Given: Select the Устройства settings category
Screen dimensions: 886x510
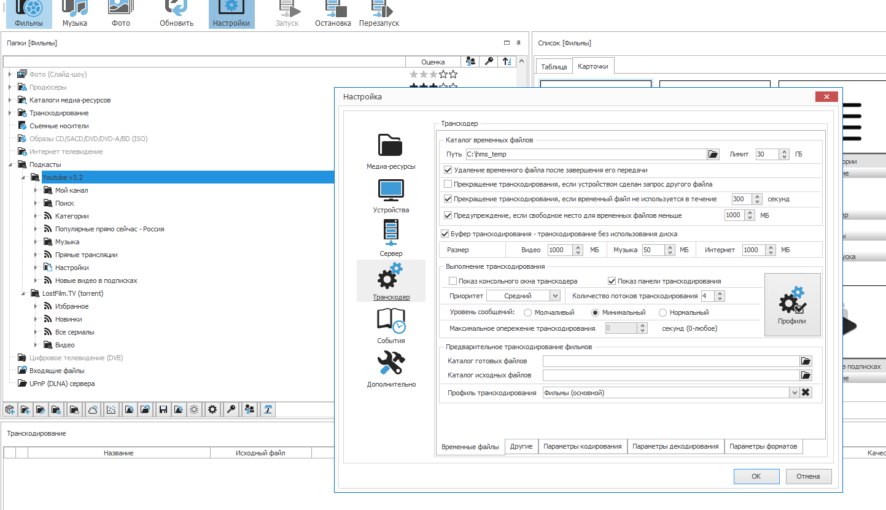Looking at the screenshot, I should pos(391,196).
